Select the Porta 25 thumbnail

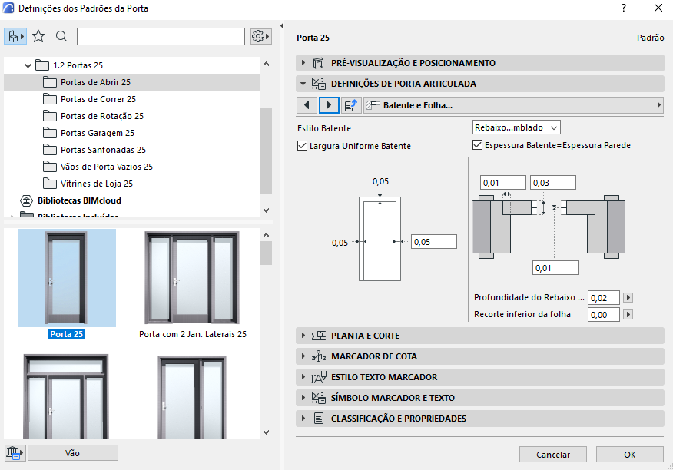tap(67, 278)
